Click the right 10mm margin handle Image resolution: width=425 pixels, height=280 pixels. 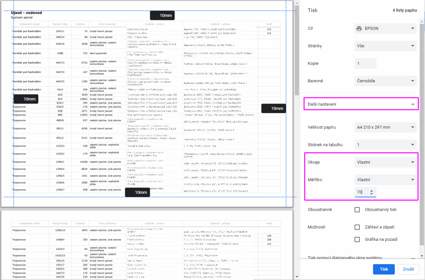tap(274, 108)
